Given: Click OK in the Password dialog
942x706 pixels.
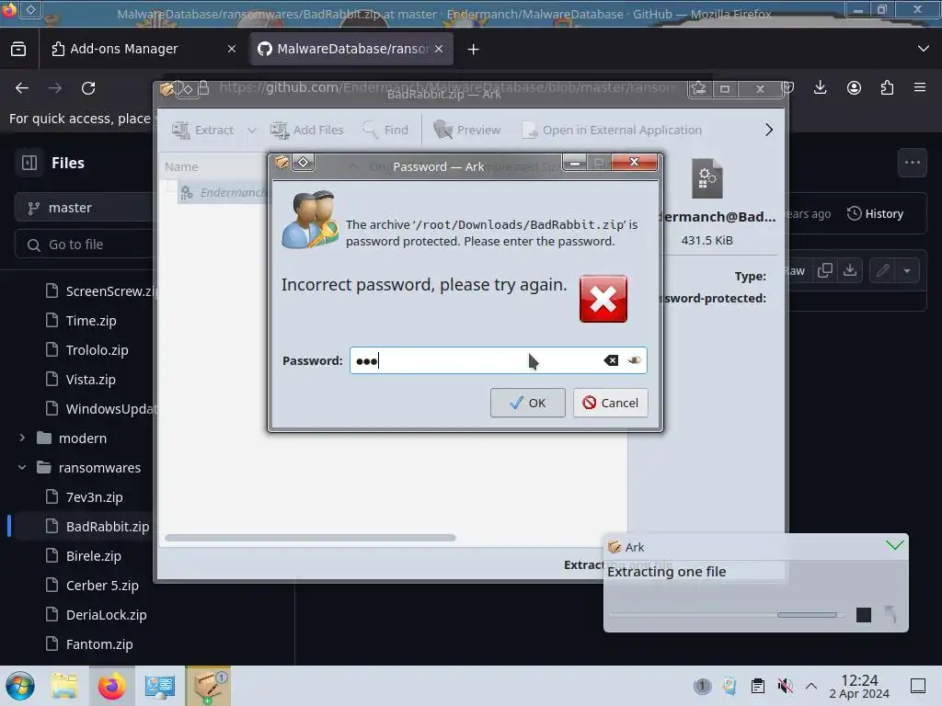Looking at the screenshot, I should (x=527, y=403).
